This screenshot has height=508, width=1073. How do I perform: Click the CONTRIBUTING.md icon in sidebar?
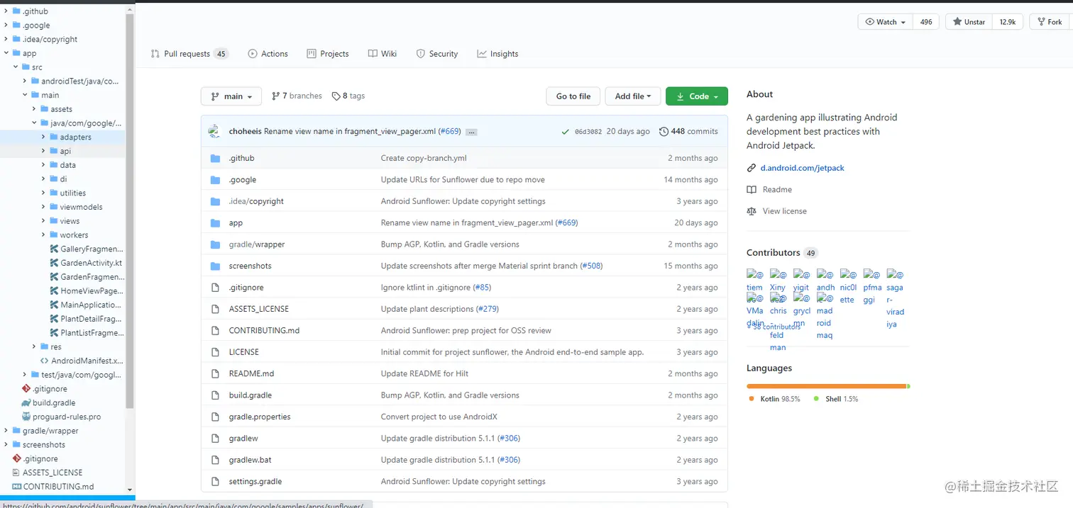(17, 487)
